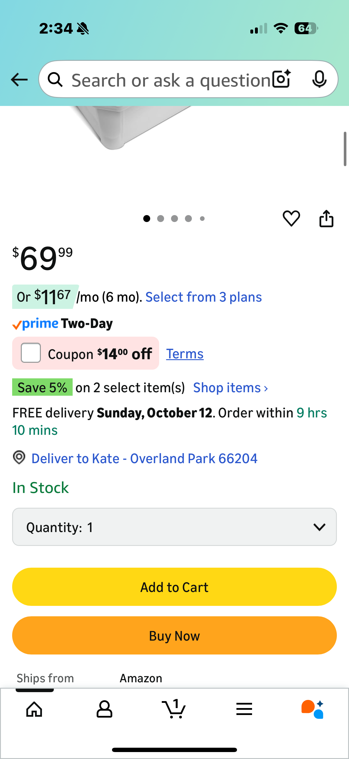Tap the share icon
The image size is (349, 759).
326,218
